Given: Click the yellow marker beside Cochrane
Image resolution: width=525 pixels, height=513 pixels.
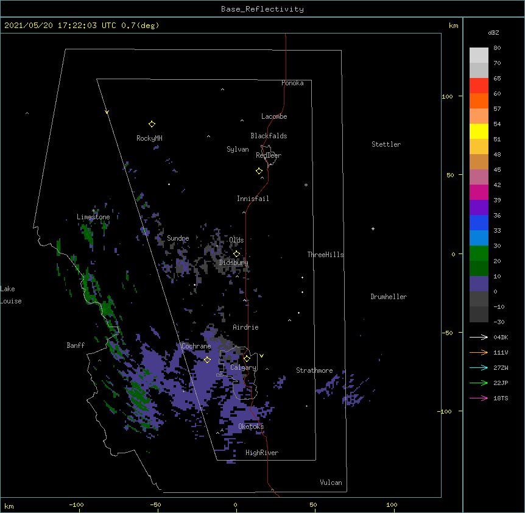Looking at the screenshot, I should (x=207, y=360).
